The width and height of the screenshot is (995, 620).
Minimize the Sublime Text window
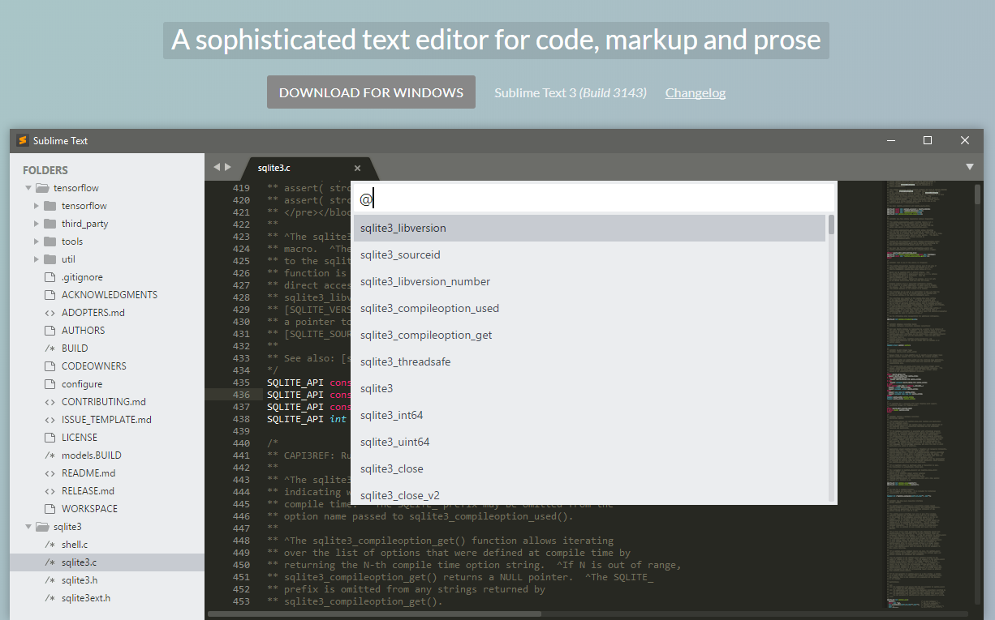click(890, 140)
